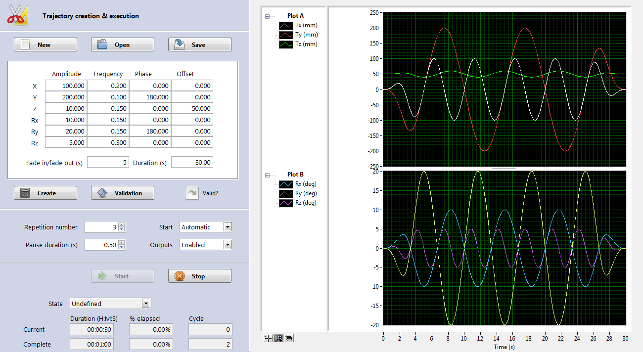The width and height of the screenshot is (643, 352).
Task: Click the Y Amplitude field 200.000
Action: 66,97
